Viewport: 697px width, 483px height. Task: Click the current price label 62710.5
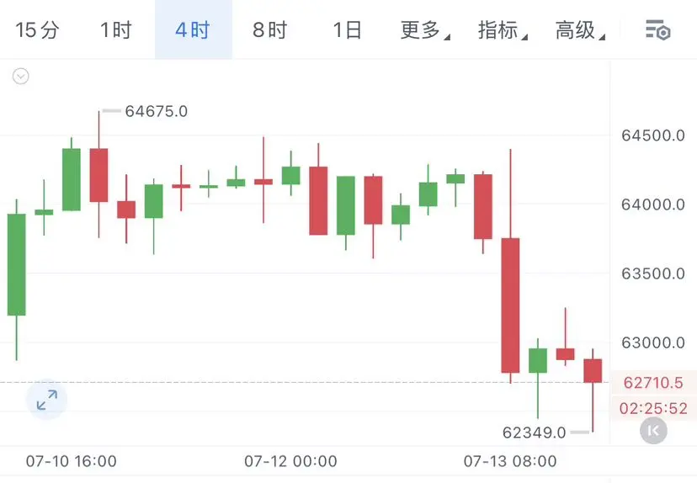(653, 383)
